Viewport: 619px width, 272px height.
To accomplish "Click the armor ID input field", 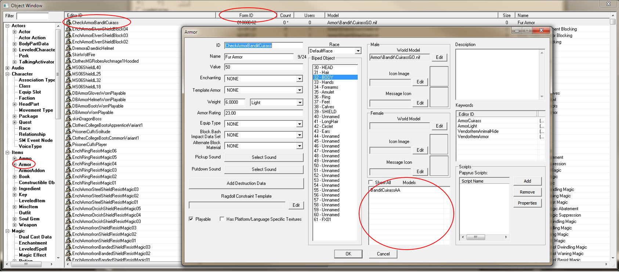I will tap(264, 46).
